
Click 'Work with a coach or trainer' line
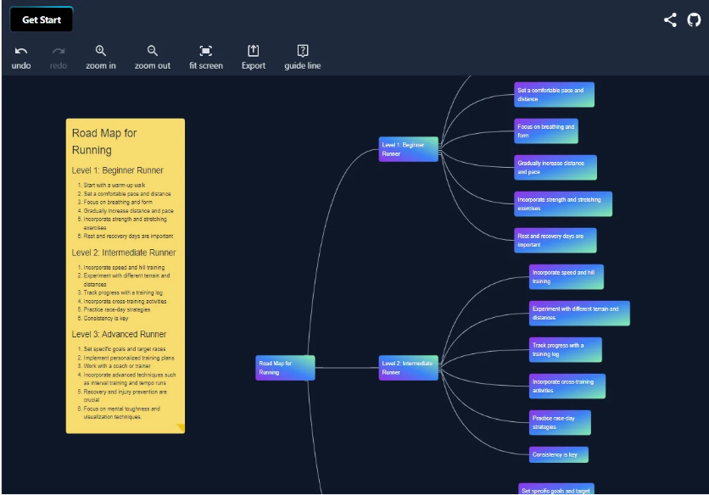point(117,365)
